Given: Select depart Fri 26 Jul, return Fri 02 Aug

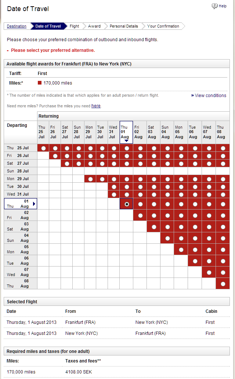Looking at the screenshot, I should 140,156.
